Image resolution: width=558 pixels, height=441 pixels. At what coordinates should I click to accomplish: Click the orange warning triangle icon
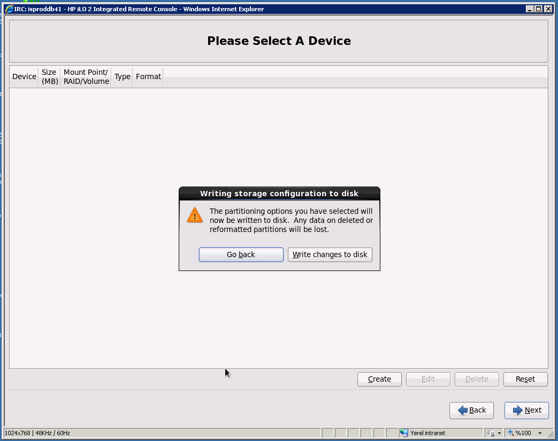(195, 215)
